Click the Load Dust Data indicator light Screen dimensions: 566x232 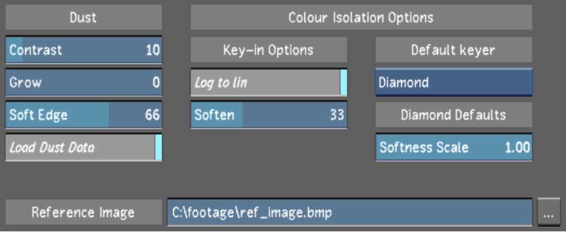[158, 148]
